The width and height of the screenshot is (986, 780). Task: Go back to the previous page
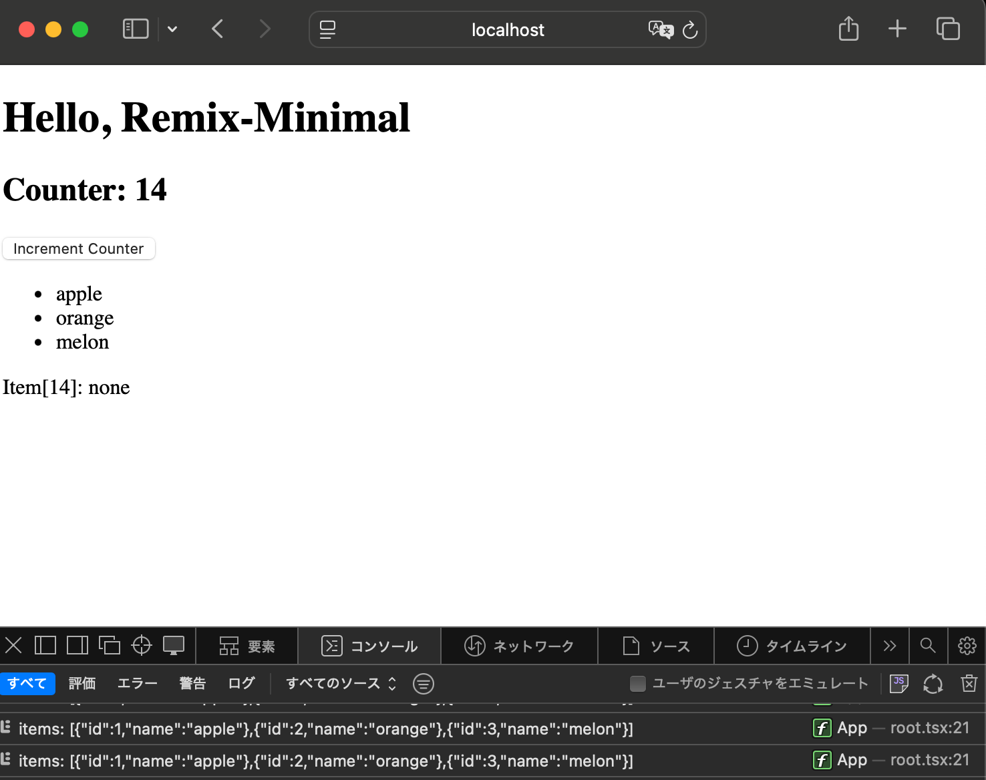pos(217,29)
